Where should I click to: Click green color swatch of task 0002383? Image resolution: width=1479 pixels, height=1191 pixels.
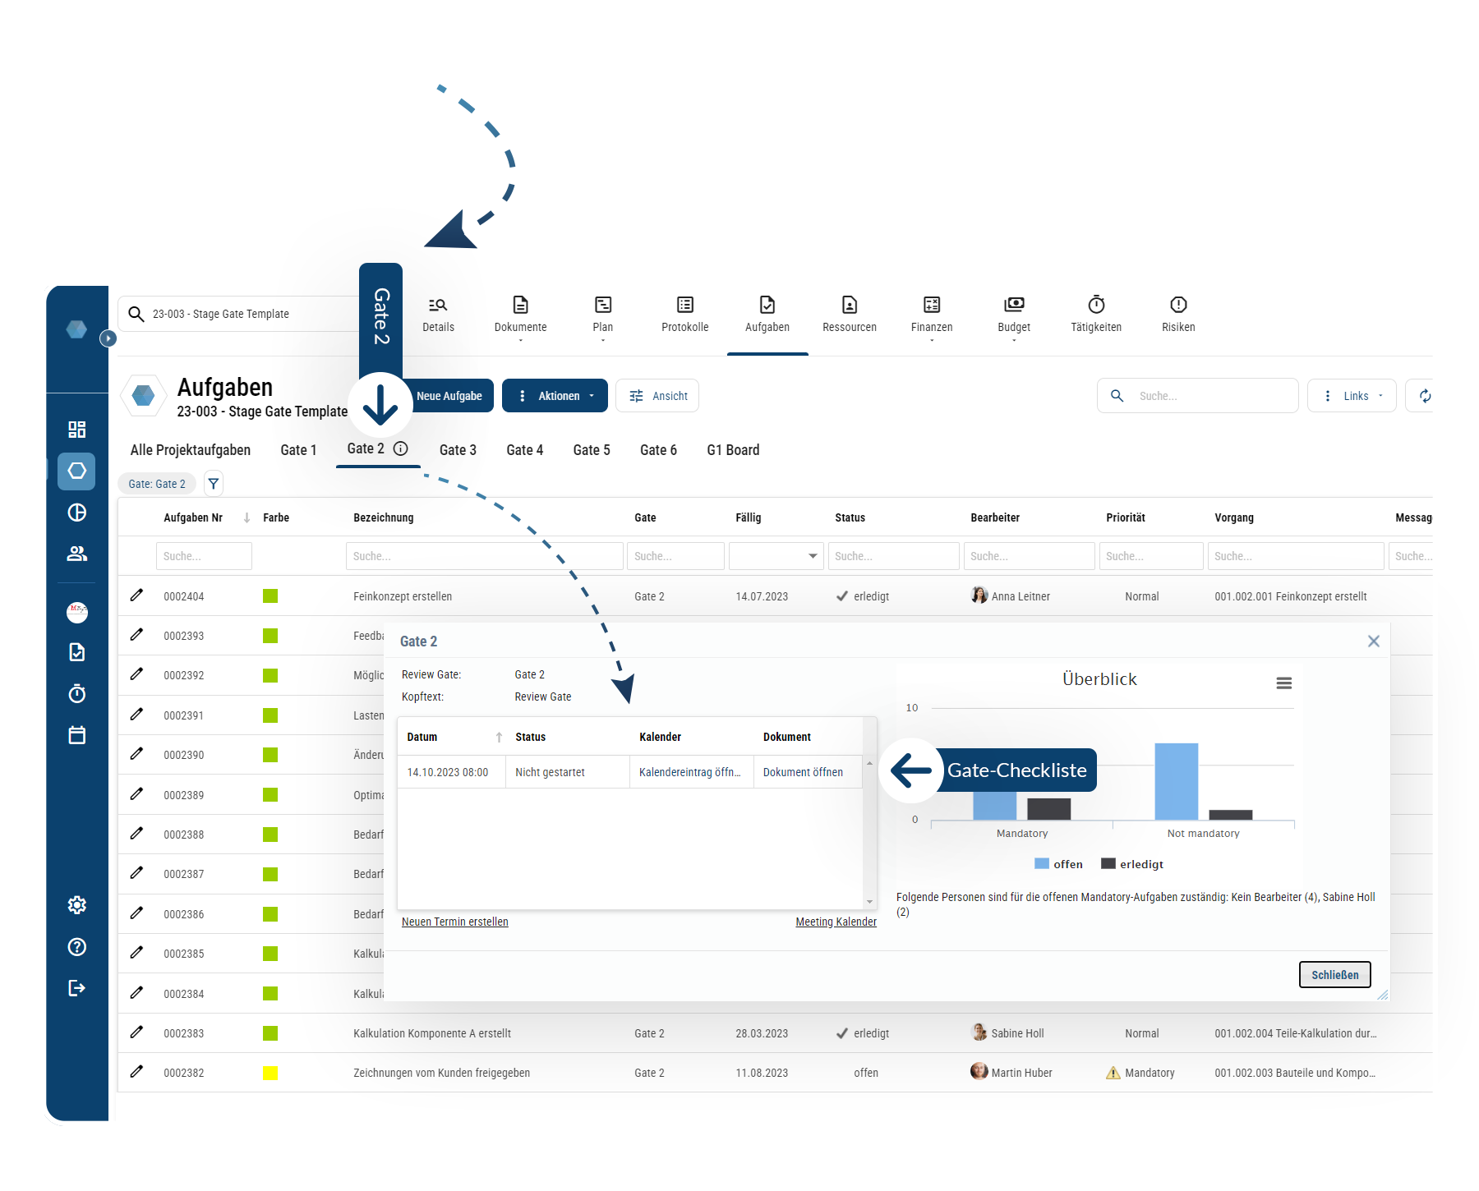(270, 1033)
